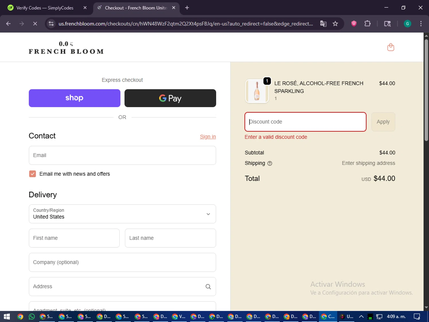
Task: Click the Enter shipping address text
Action: pos(368,163)
